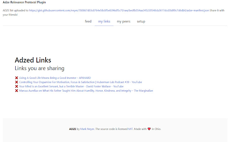
Task: Open the adze-manifest.json gist URL
Action: [119, 10]
